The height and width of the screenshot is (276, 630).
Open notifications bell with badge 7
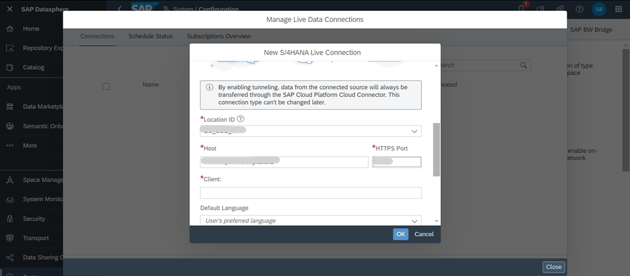click(522, 8)
